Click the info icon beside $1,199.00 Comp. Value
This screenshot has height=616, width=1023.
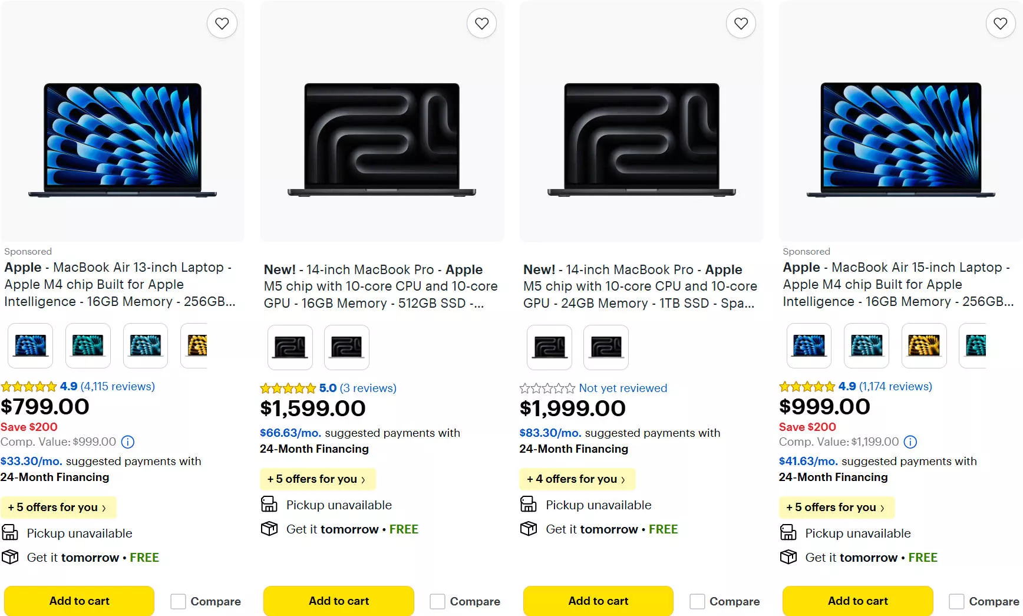910,442
